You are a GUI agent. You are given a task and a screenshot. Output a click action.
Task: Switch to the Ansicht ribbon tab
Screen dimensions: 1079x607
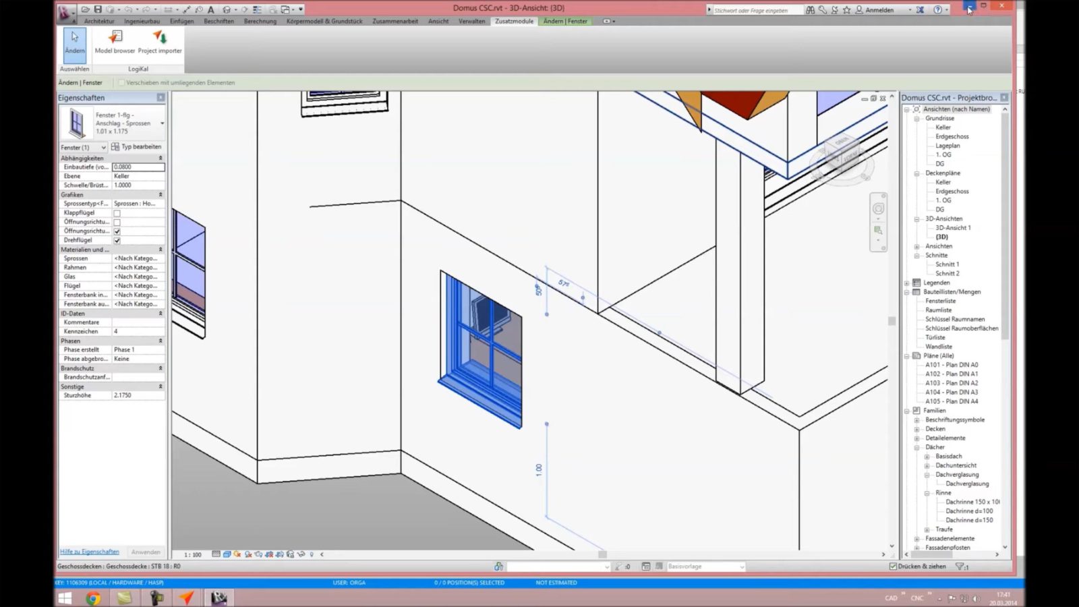coord(438,21)
